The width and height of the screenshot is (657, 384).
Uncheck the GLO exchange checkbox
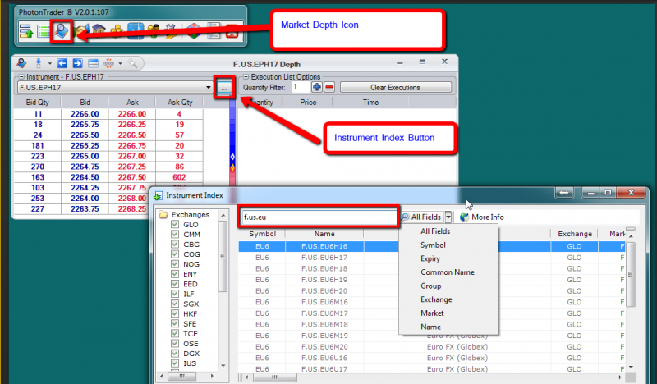[175, 224]
